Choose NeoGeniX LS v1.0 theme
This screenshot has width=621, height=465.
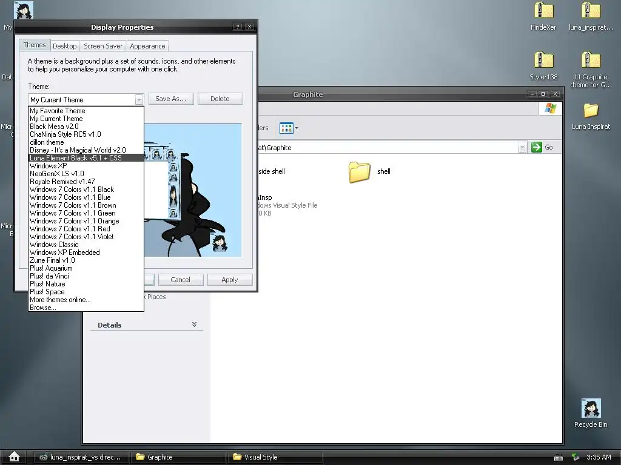coord(86,174)
